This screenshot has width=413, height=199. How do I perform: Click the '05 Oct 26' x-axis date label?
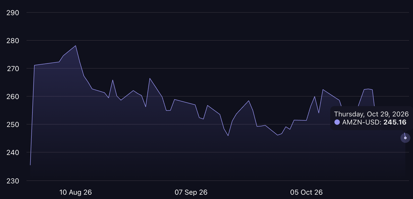tap(307, 193)
